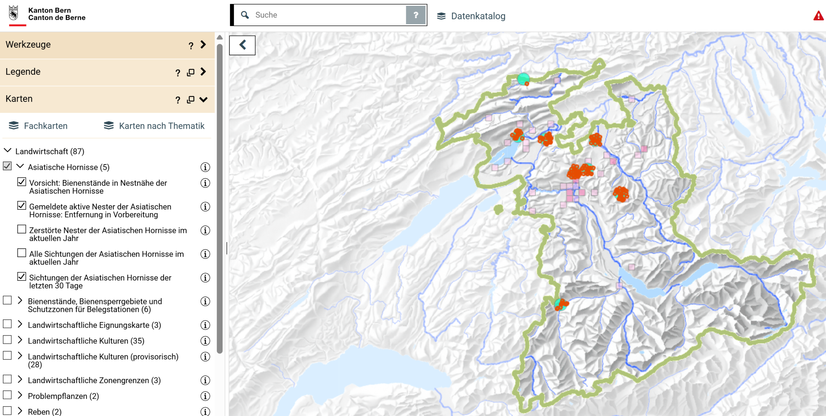
Task: Uncheck Sichtungen der letzten 30 Tage
Action: click(x=22, y=277)
